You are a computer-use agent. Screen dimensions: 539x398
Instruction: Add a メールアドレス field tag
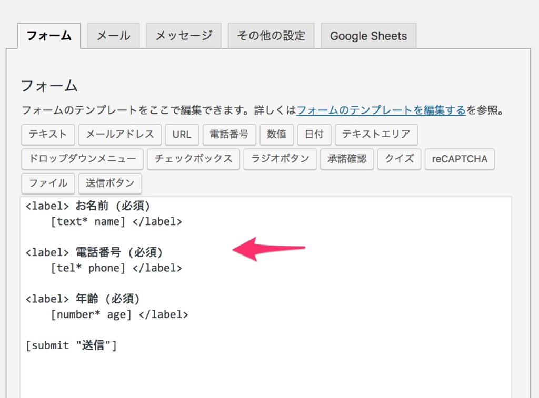120,134
